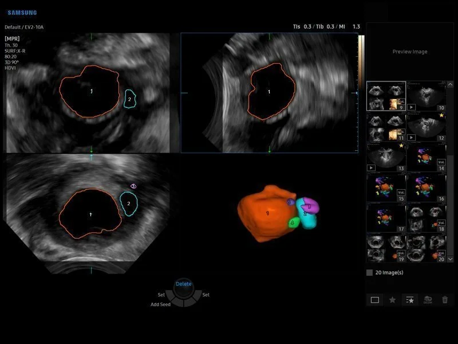458x344 pixels.
Task: Select thumbnail image 19
Action: coord(386,249)
